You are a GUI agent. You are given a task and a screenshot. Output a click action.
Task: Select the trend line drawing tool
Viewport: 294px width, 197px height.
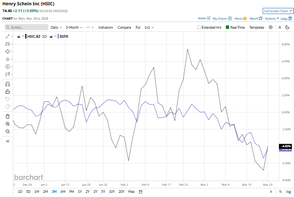[8, 37]
